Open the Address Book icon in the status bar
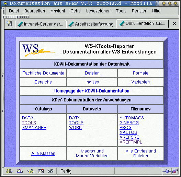181x177 pixels. [x=41, y=171]
